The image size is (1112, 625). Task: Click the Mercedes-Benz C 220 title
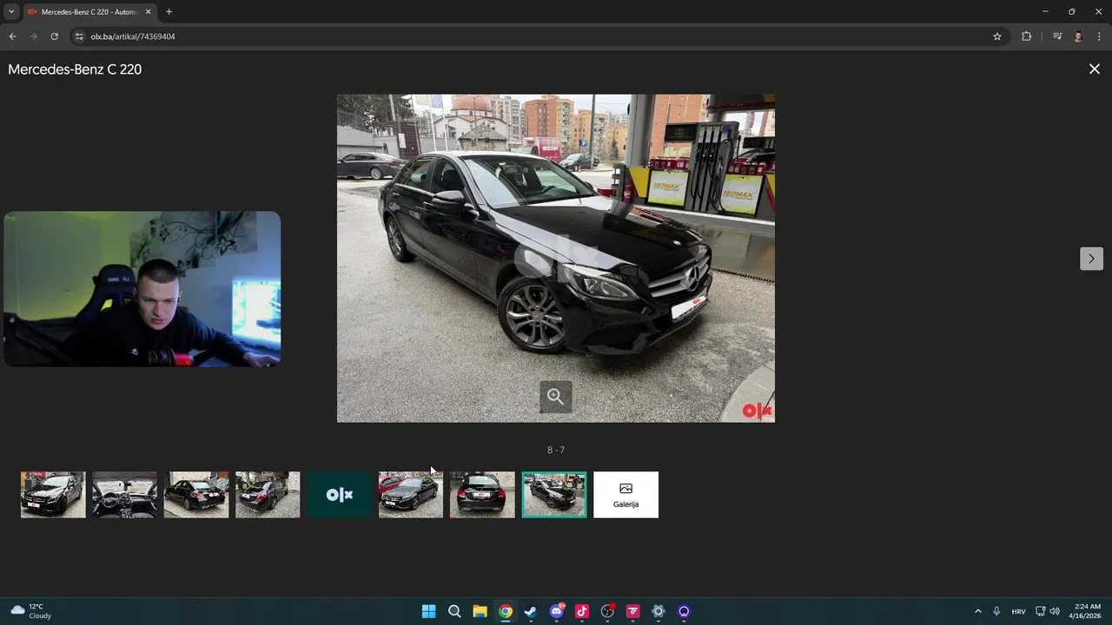pyautogui.click(x=75, y=69)
